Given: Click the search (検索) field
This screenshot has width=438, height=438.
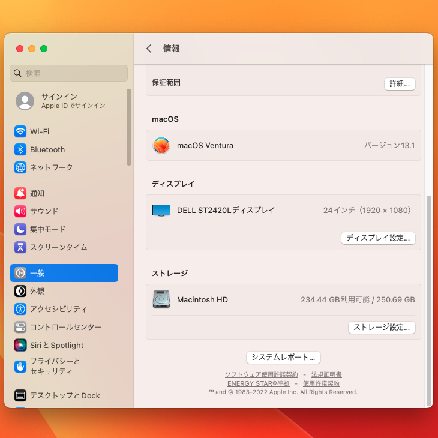Looking at the screenshot, I should pyautogui.click(x=69, y=73).
